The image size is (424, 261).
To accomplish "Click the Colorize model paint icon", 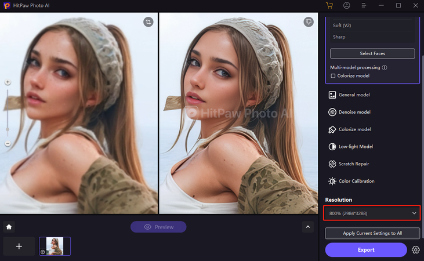I will [332, 129].
